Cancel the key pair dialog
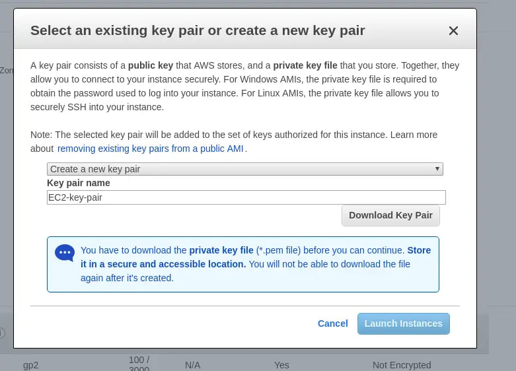The image size is (516, 371). [x=332, y=323]
